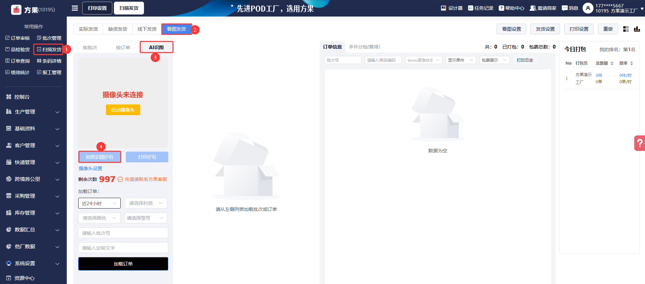Open 绩效统计 shortcut
Viewport: 645px width, 284px height.
point(18,72)
